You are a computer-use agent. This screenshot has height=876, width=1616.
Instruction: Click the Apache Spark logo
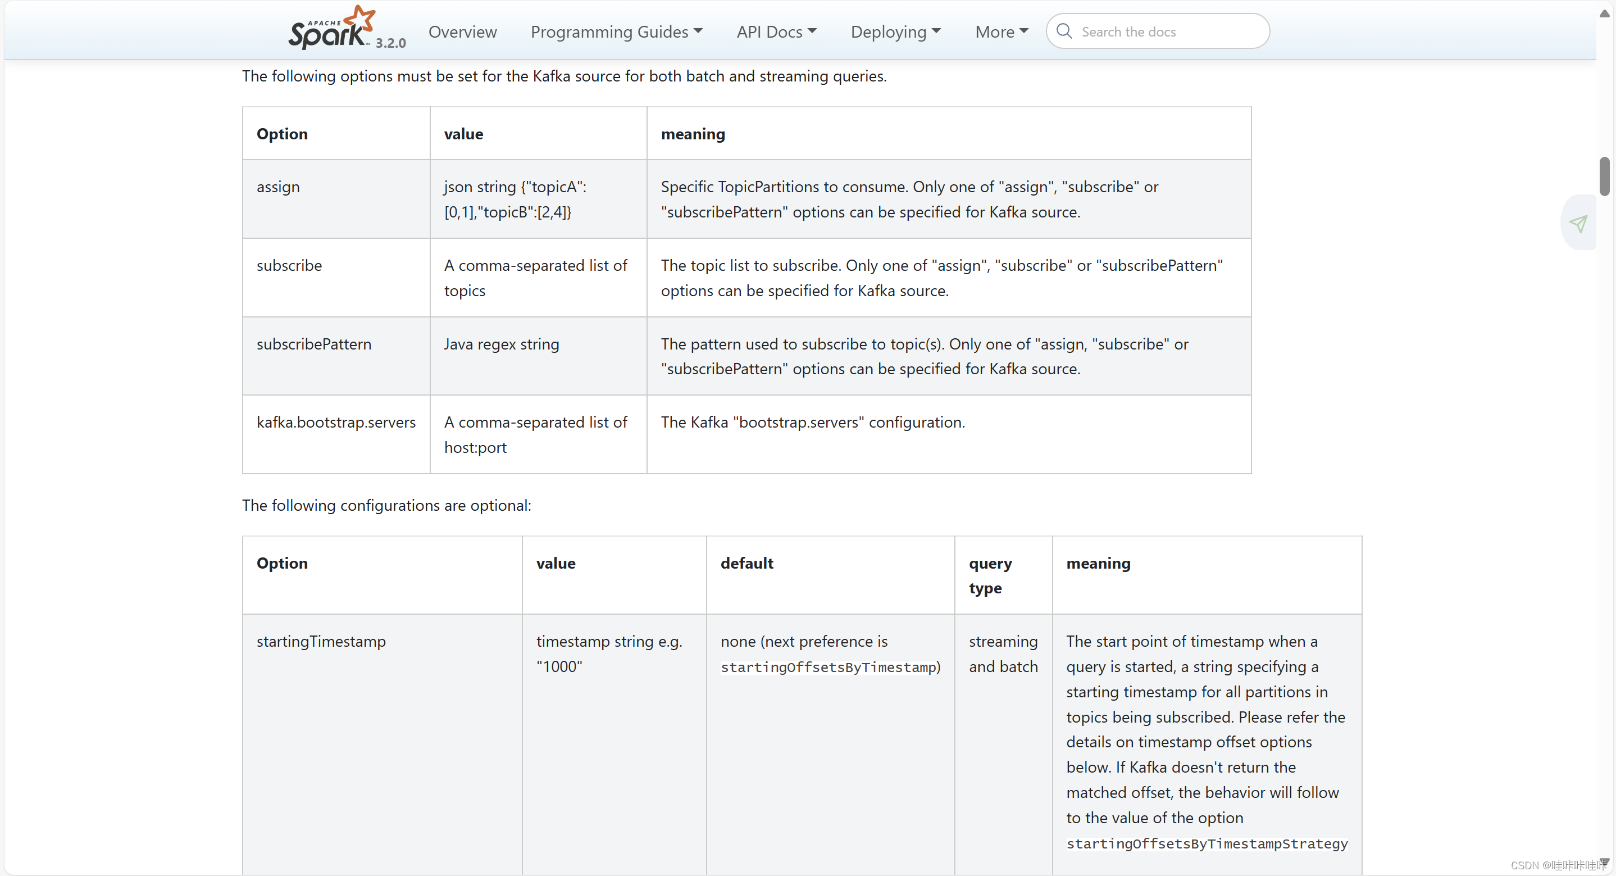331,29
